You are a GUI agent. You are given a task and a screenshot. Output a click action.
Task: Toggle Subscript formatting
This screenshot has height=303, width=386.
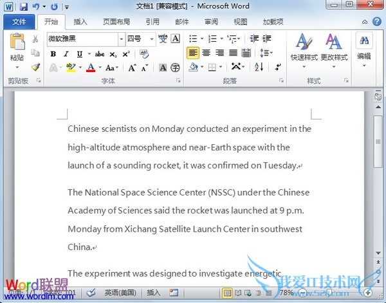click(x=113, y=54)
